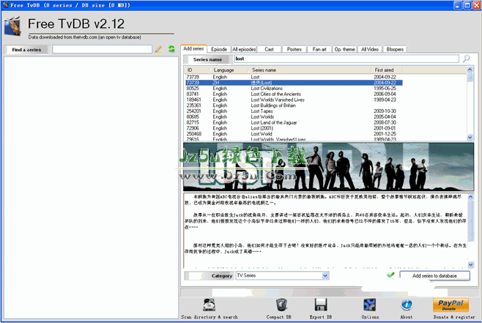Image resolution: width=482 pixels, height=323 pixels.
Task: Click the magnifying glass search icon
Action: [x=467, y=59]
